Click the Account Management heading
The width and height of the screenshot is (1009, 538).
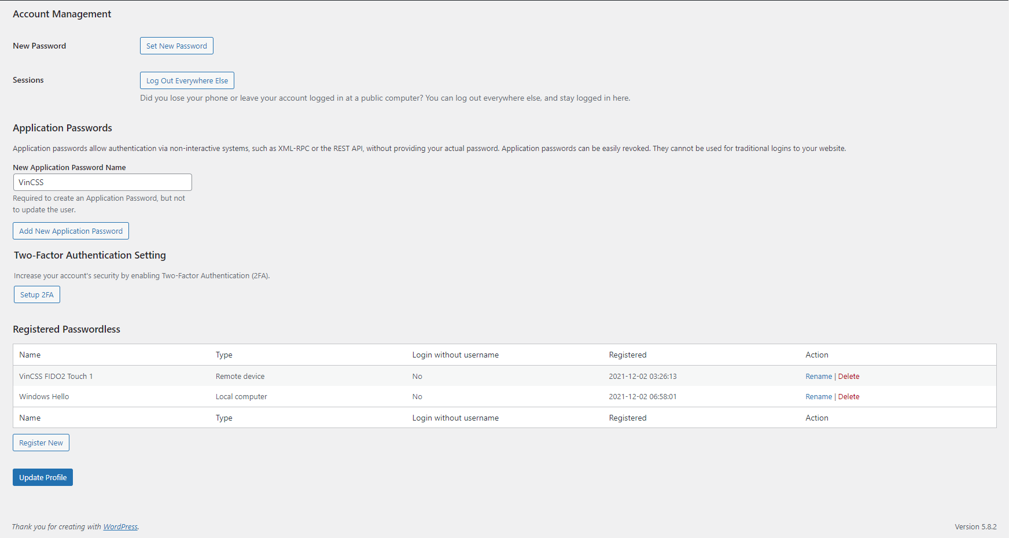click(x=61, y=13)
